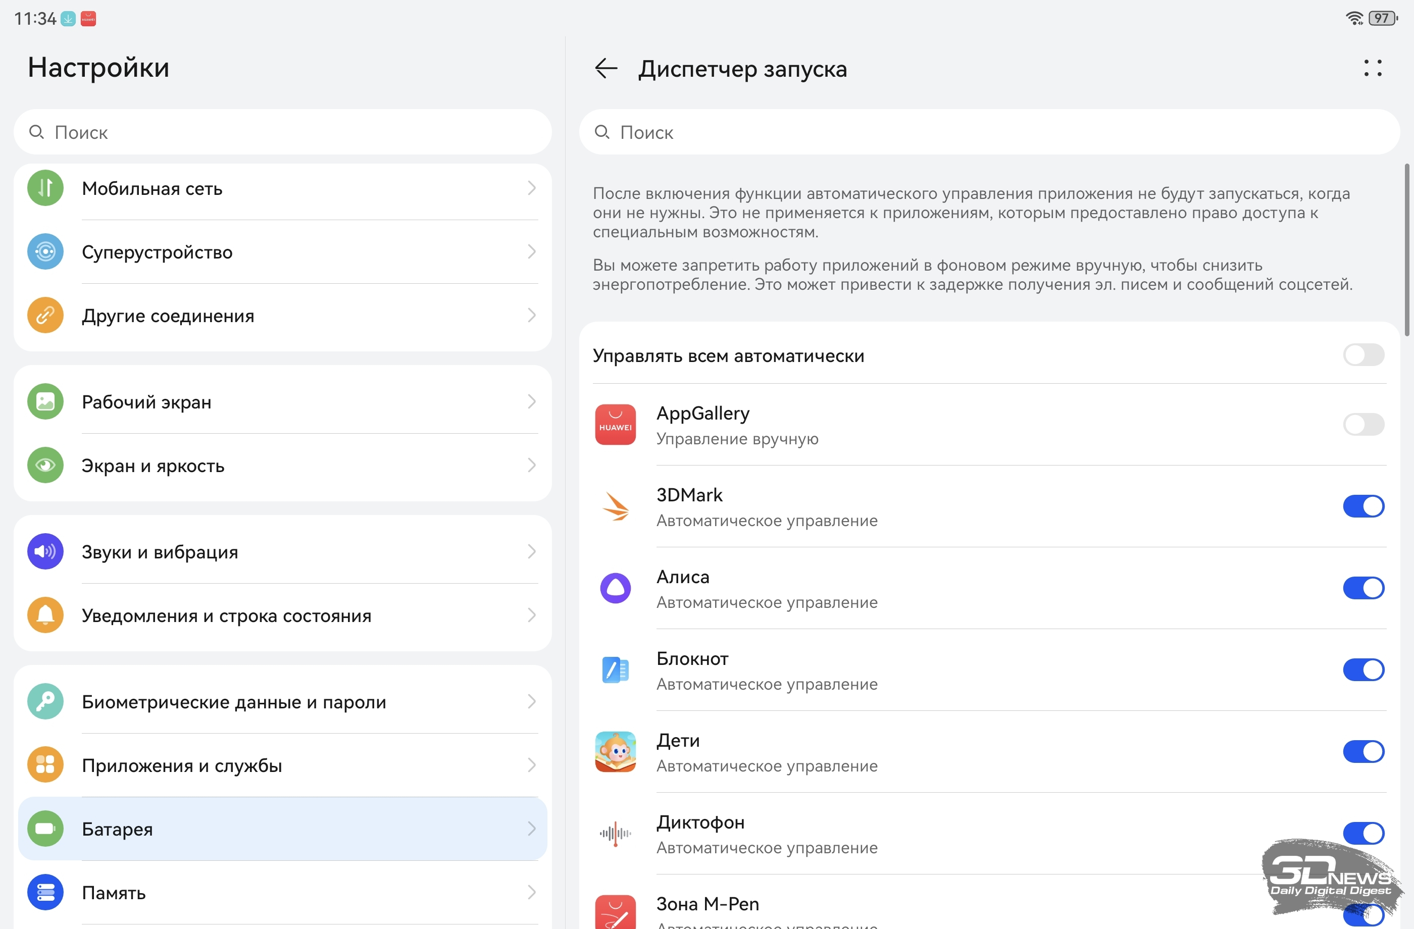
Task: Expand Мобильная сеть chevron
Action: click(531, 188)
